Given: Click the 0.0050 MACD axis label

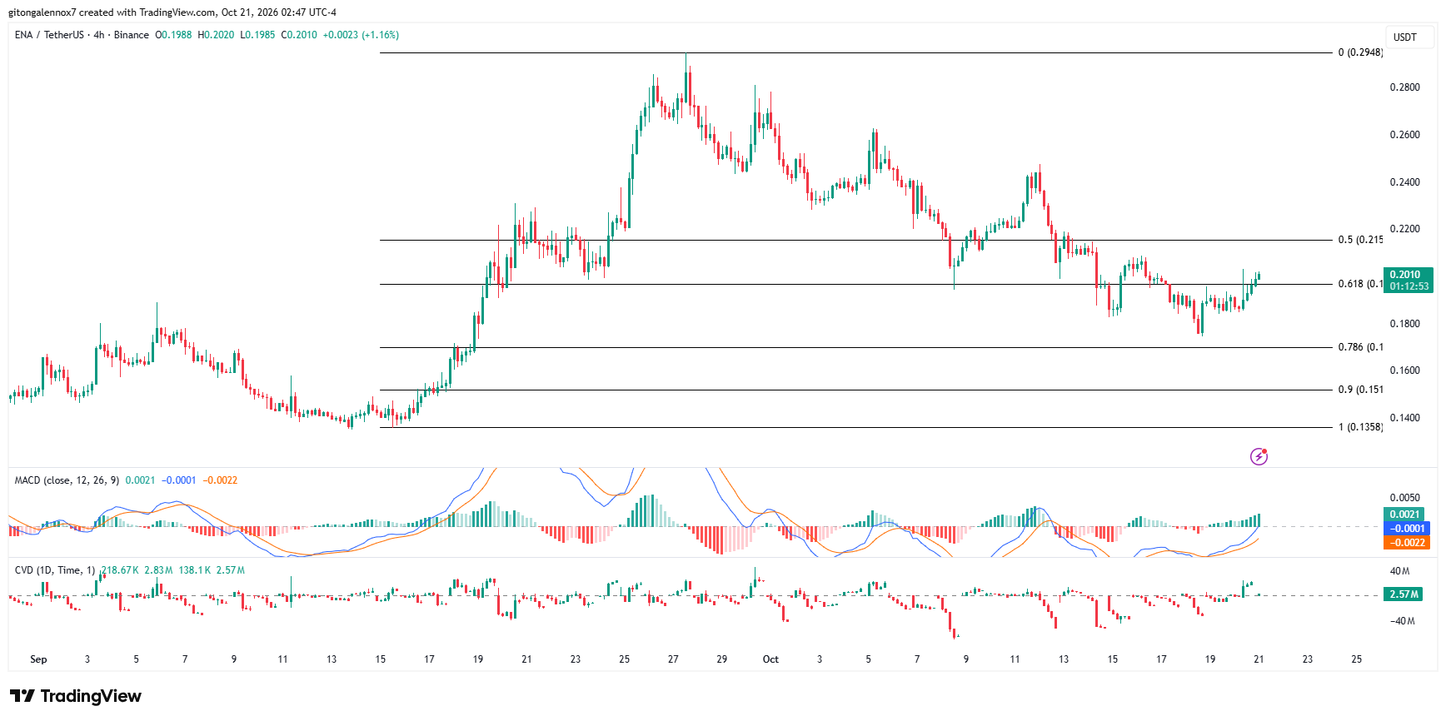Looking at the screenshot, I should tap(1405, 498).
